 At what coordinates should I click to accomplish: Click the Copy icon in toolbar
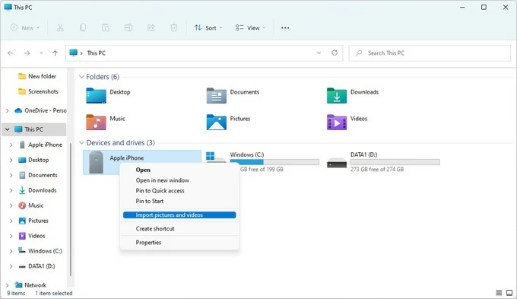83,27
